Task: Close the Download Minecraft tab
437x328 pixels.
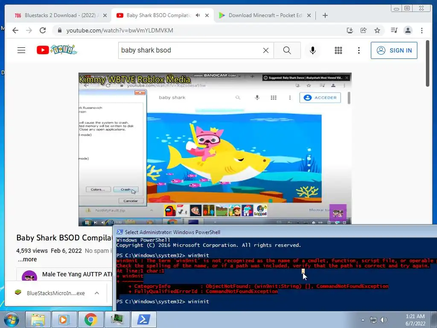Action: click(309, 16)
